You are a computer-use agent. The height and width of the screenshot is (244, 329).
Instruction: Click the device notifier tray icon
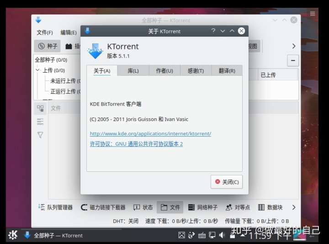pyautogui.click(x=212, y=235)
